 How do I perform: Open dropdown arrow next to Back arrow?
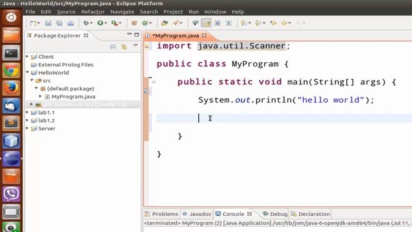point(290,23)
